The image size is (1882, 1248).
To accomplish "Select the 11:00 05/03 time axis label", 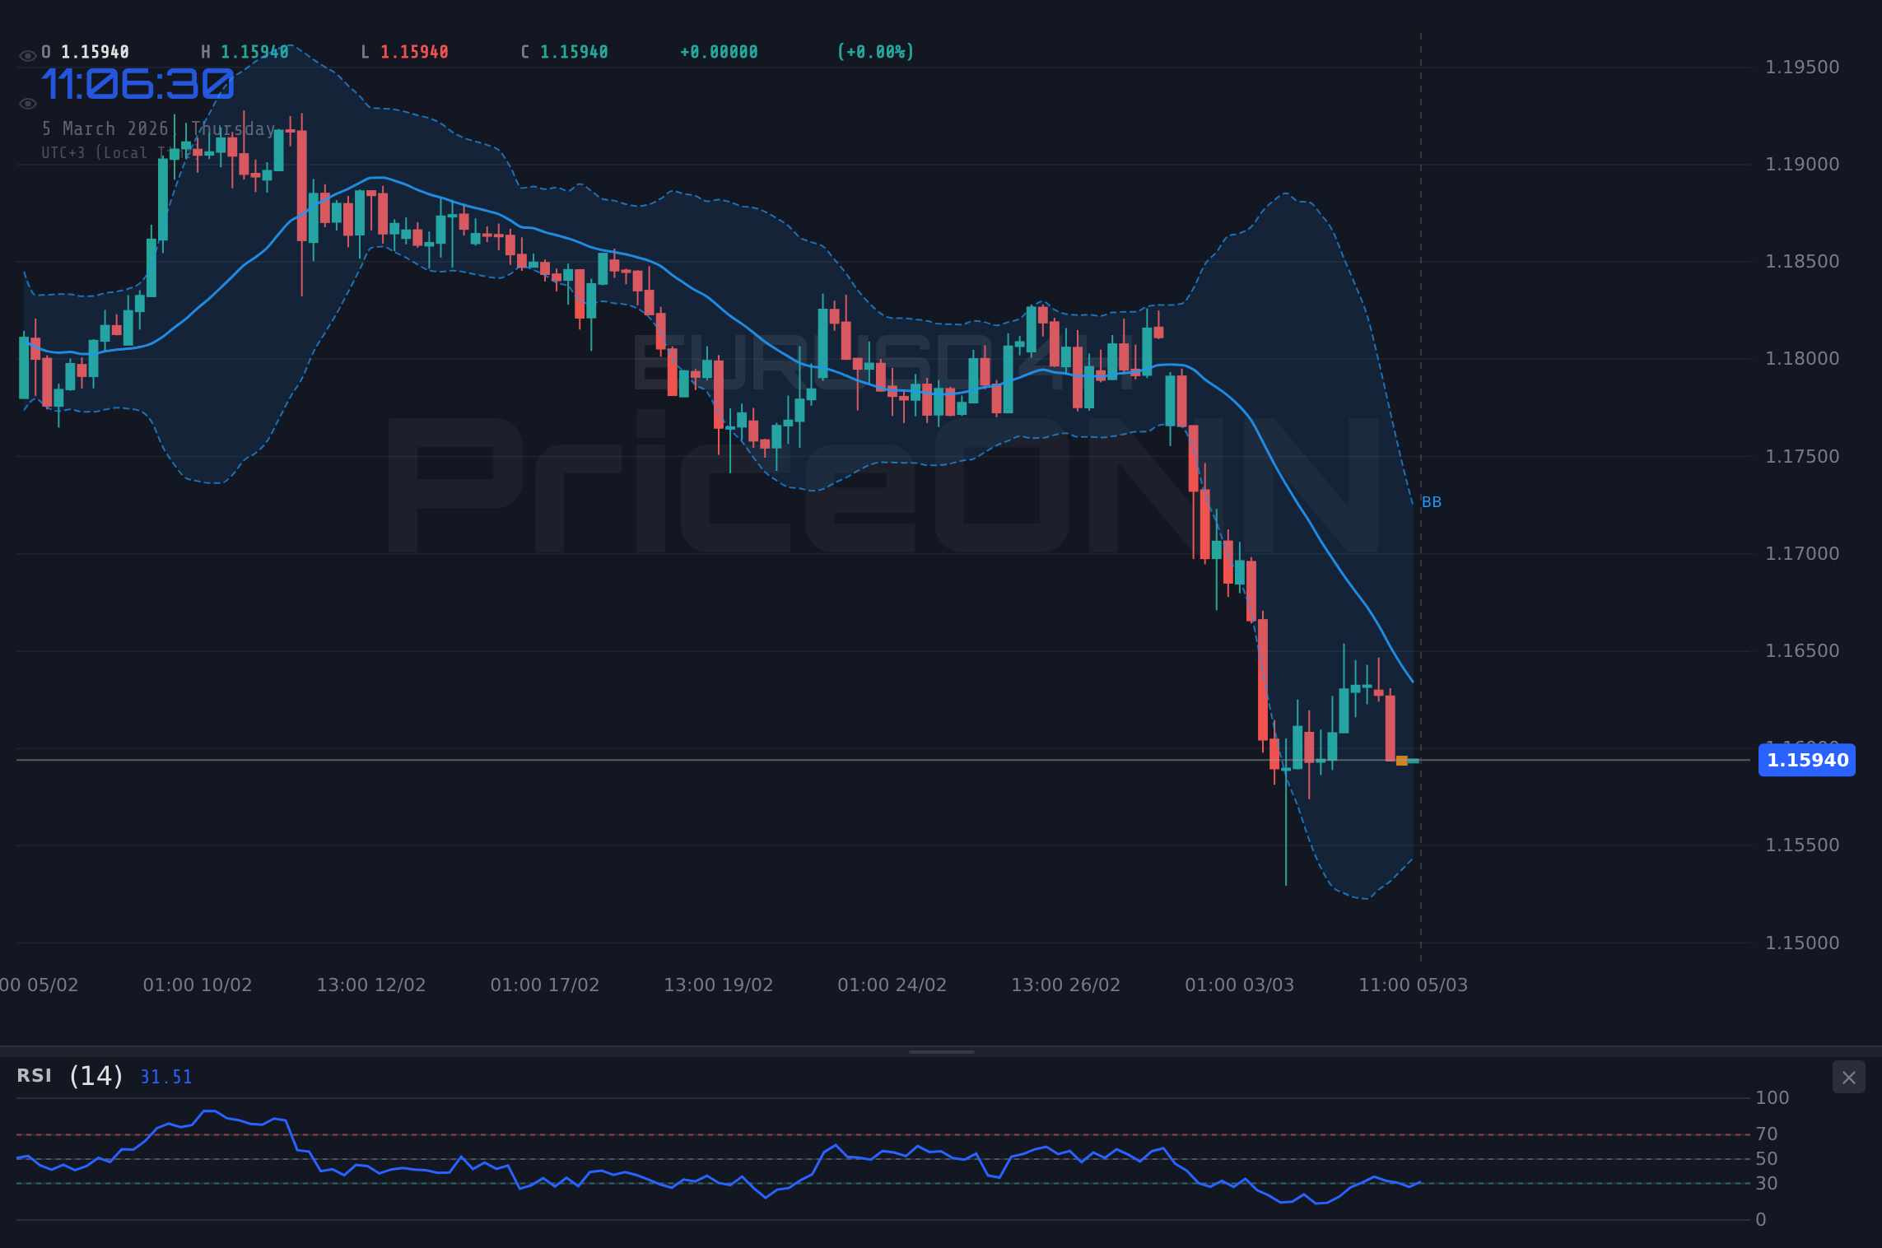I will point(1414,984).
